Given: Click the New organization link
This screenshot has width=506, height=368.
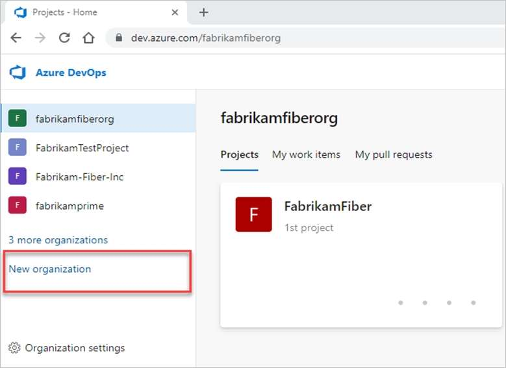Looking at the screenshot, I should coord(50,269).
